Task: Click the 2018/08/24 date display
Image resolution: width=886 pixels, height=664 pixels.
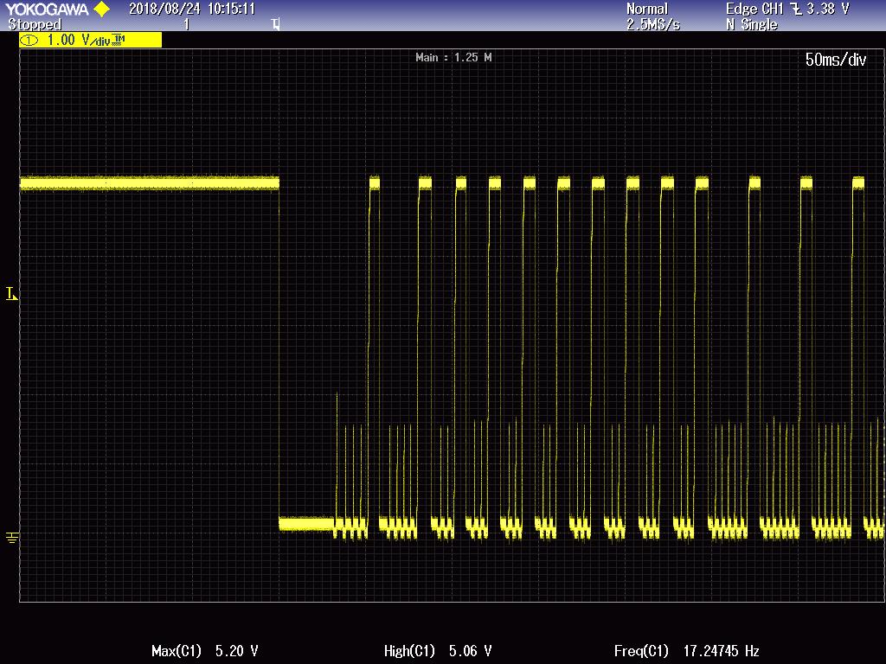Action: (164, 9)
